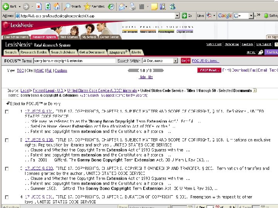Switch view to Full link

(49, 70)
